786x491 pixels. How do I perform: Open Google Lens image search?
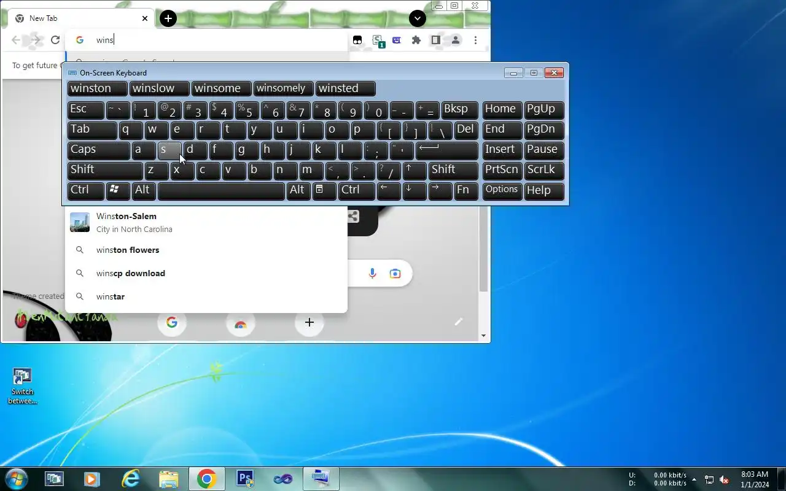click(x=395, y=273)
